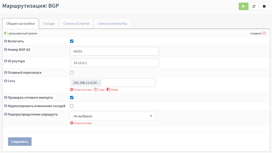272x153 pixels.
Task: Stop the BGP service with square icon
Action: [264, 6]
